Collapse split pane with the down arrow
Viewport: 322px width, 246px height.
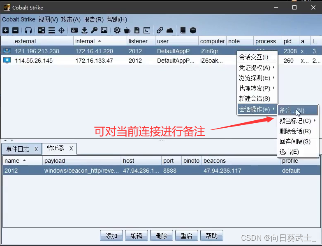(x=12, y=140)
